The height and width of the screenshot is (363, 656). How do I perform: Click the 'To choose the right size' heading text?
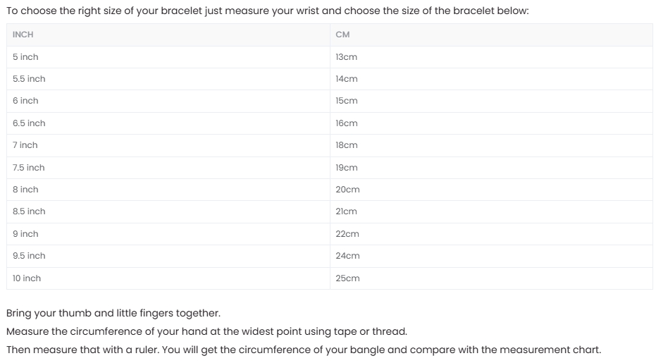(x=268, y=11)
